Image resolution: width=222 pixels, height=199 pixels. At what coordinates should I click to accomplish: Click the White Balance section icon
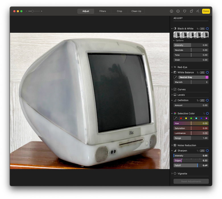175,72
